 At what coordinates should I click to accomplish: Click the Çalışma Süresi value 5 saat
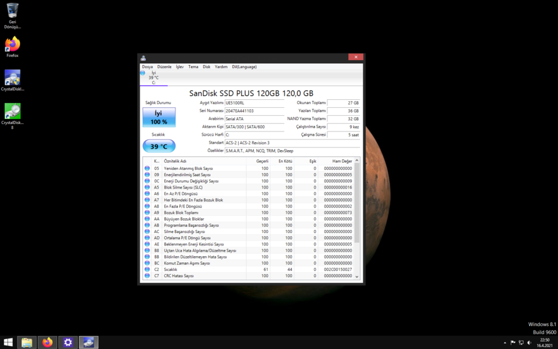coord(343,135)
